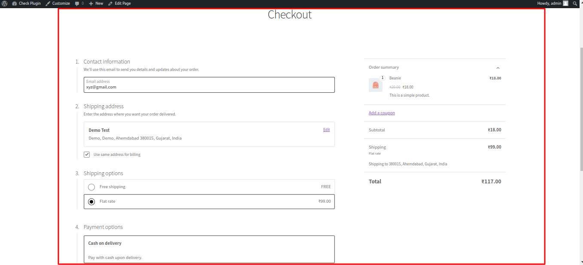This screenshot has height=265, width=583.
Task: Select the Free shipping radio option
Action: pyautogui.click(x=91, y=187)
